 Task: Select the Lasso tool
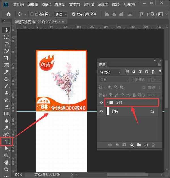click(x=7, y=44)
